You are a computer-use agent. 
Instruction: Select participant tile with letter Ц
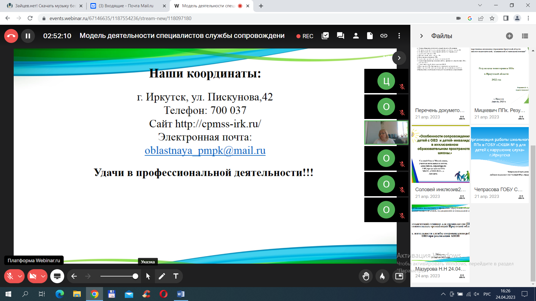386,81
